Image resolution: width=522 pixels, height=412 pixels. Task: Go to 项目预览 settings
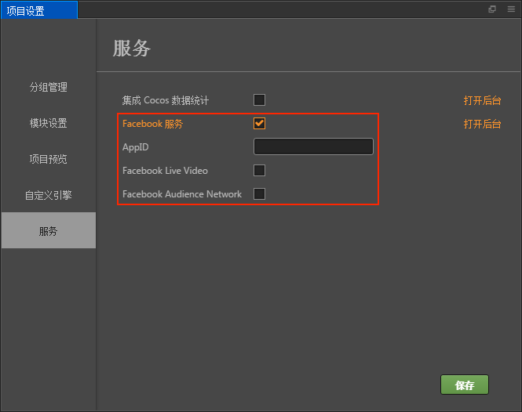coord(49,159)
